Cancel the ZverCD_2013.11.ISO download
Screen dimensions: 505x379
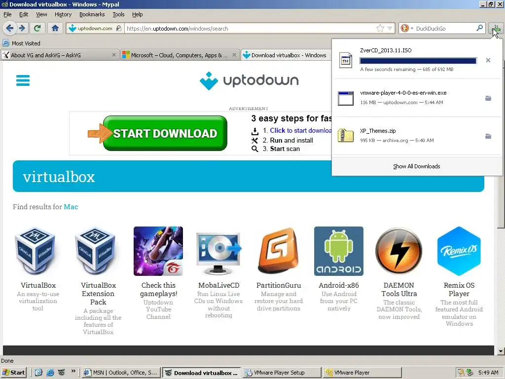(488, 60)
